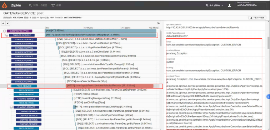Open the language selector dropdown
270x130 pixels.
[214, 5]
